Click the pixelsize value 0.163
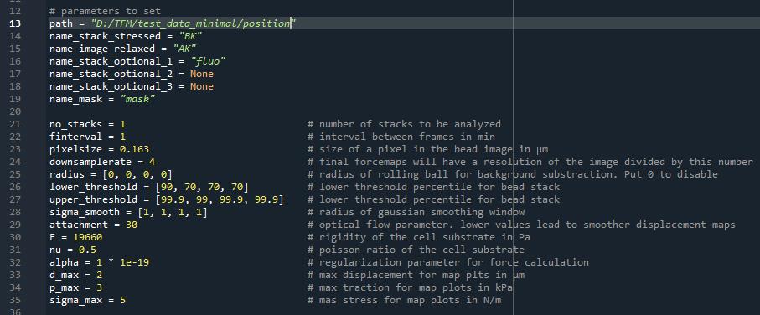This screenshot has width=760, height=315. tap(134, 149)
